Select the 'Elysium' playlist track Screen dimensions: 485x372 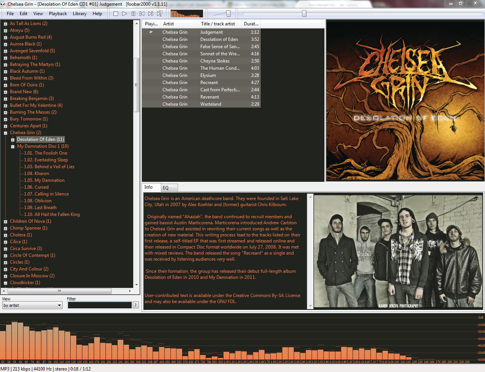[201, 75]
